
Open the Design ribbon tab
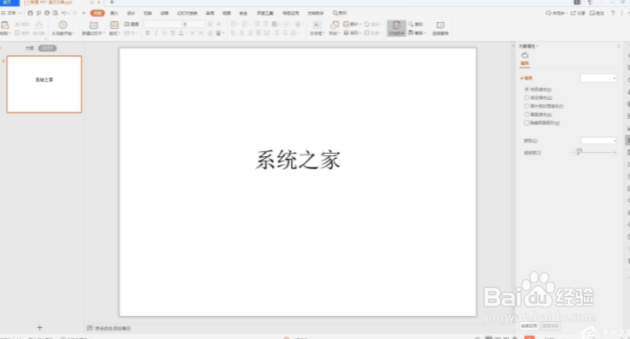click(131, 14)
